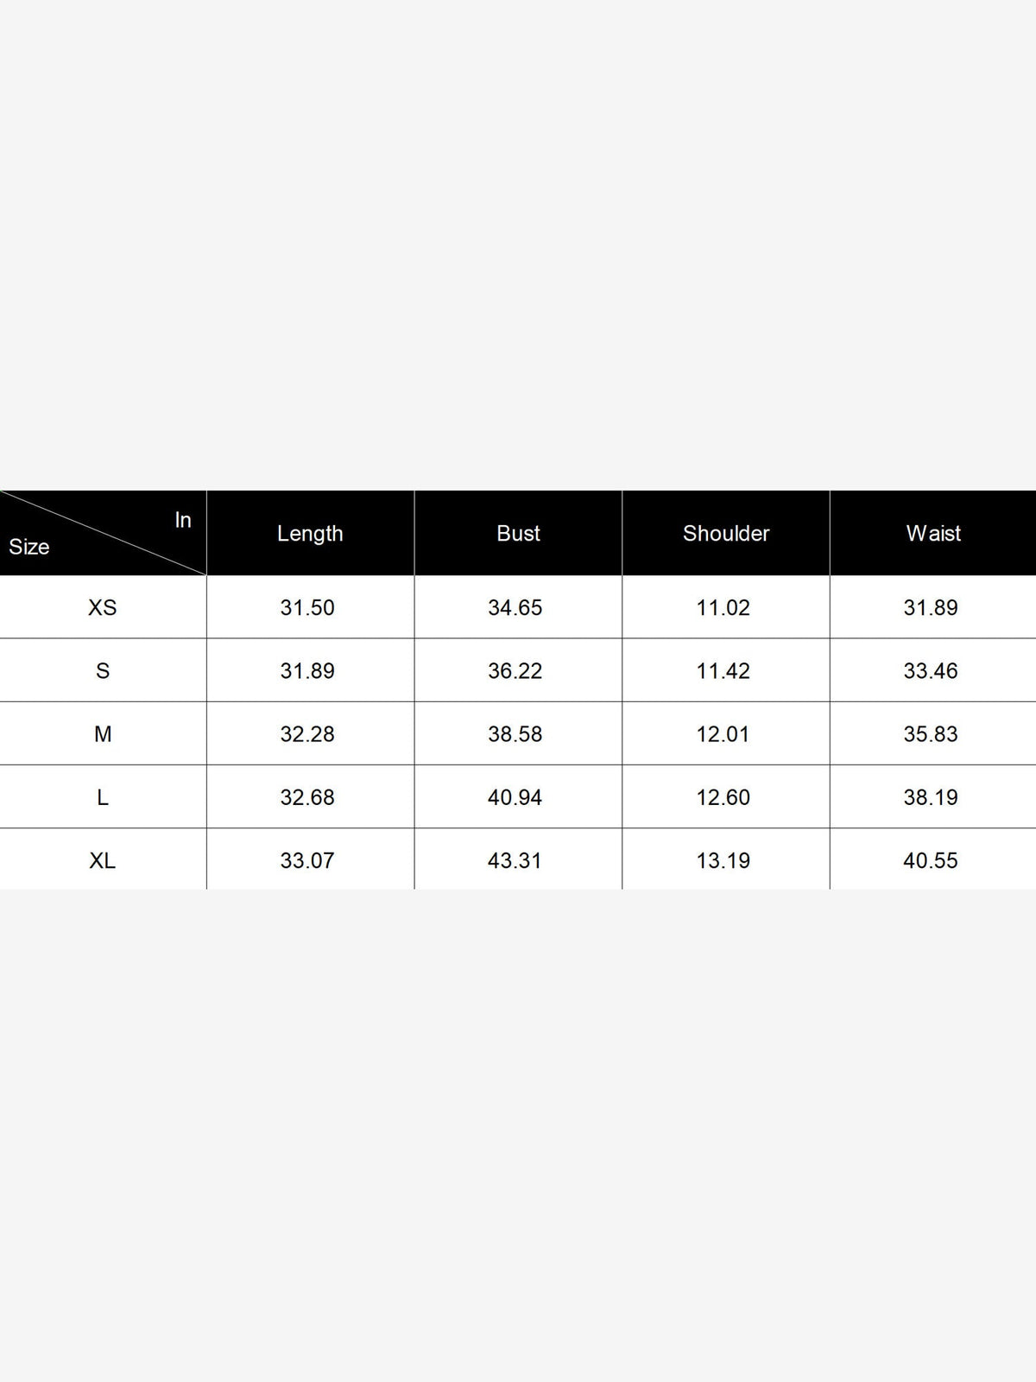1036x1382 pixels.
Task: Select the L size row label
Action: pos(102,797)
